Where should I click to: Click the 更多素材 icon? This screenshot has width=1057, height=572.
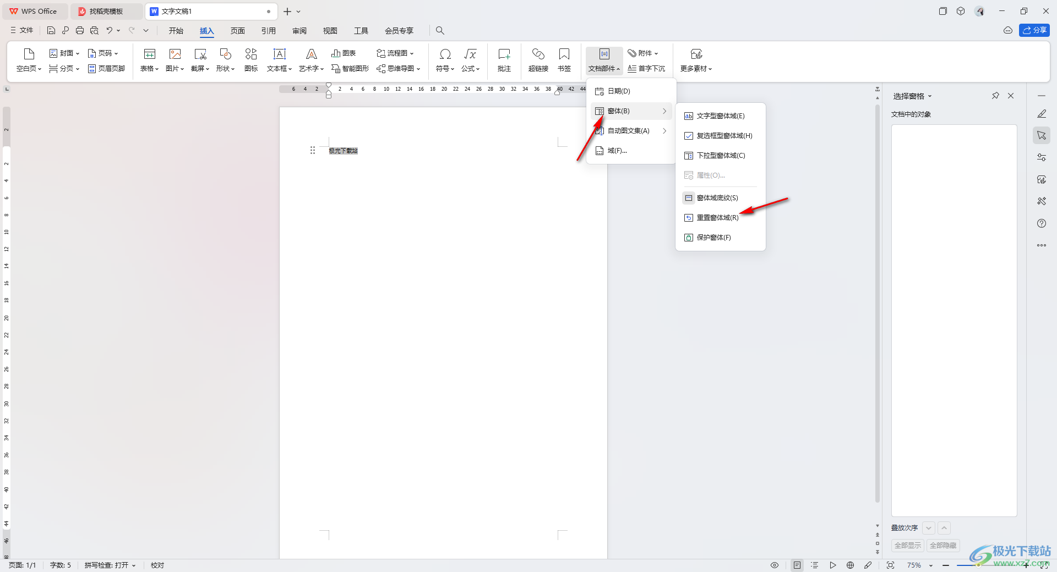point(696,54)
